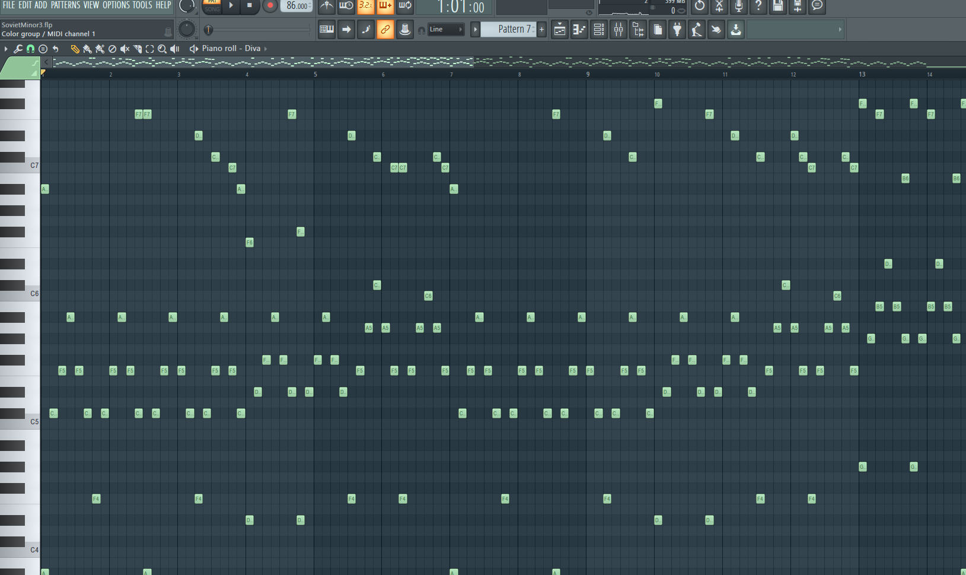966x575 pixels.
Task: Click the undo history icon
Action: (x=700, y=6)
